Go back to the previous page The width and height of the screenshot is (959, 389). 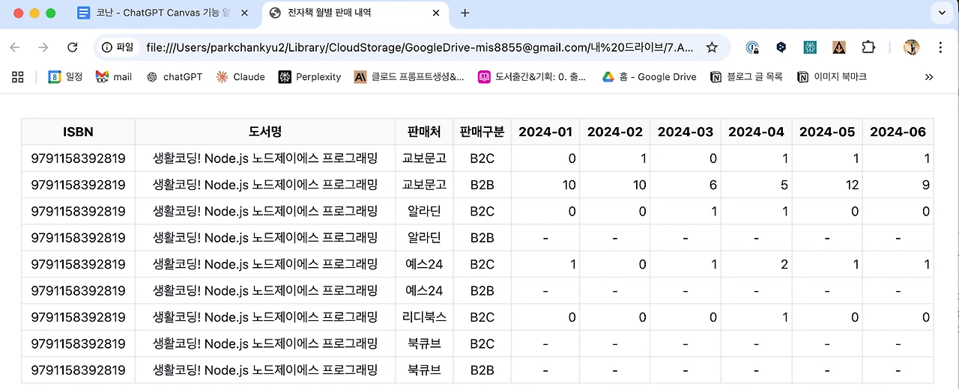15,47
